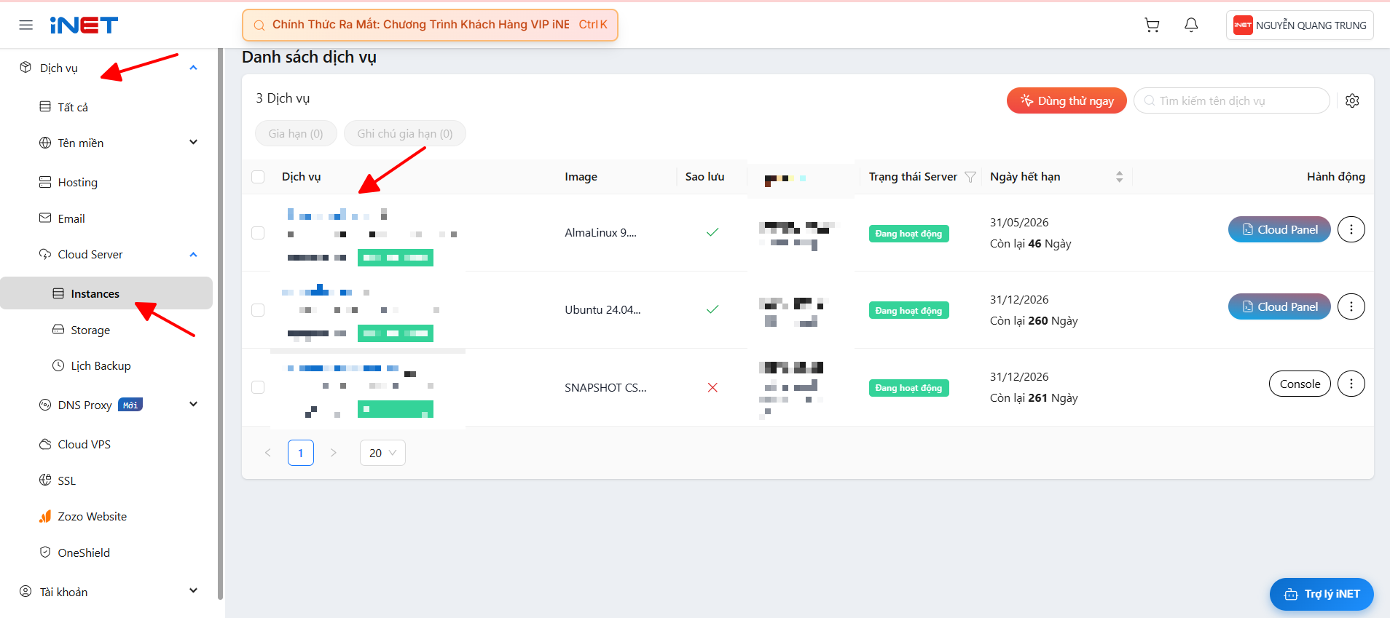Image resolution: width=1390 pixels, height=618 pixels.
Task: Open table settings gear icon
Action: pos(1352,101)
